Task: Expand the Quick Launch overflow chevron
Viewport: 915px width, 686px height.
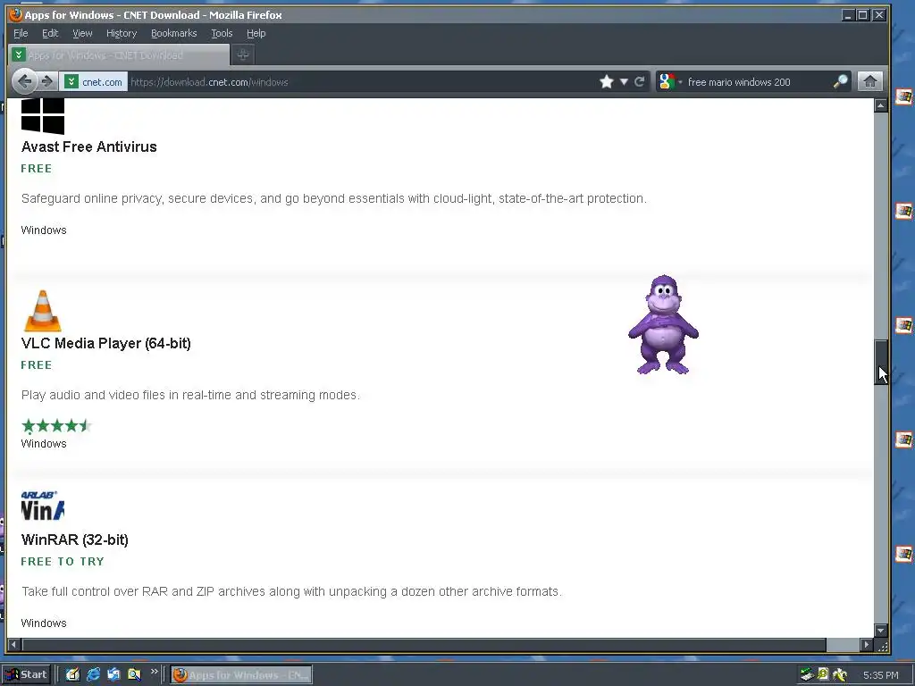Action: click(154, 672)
